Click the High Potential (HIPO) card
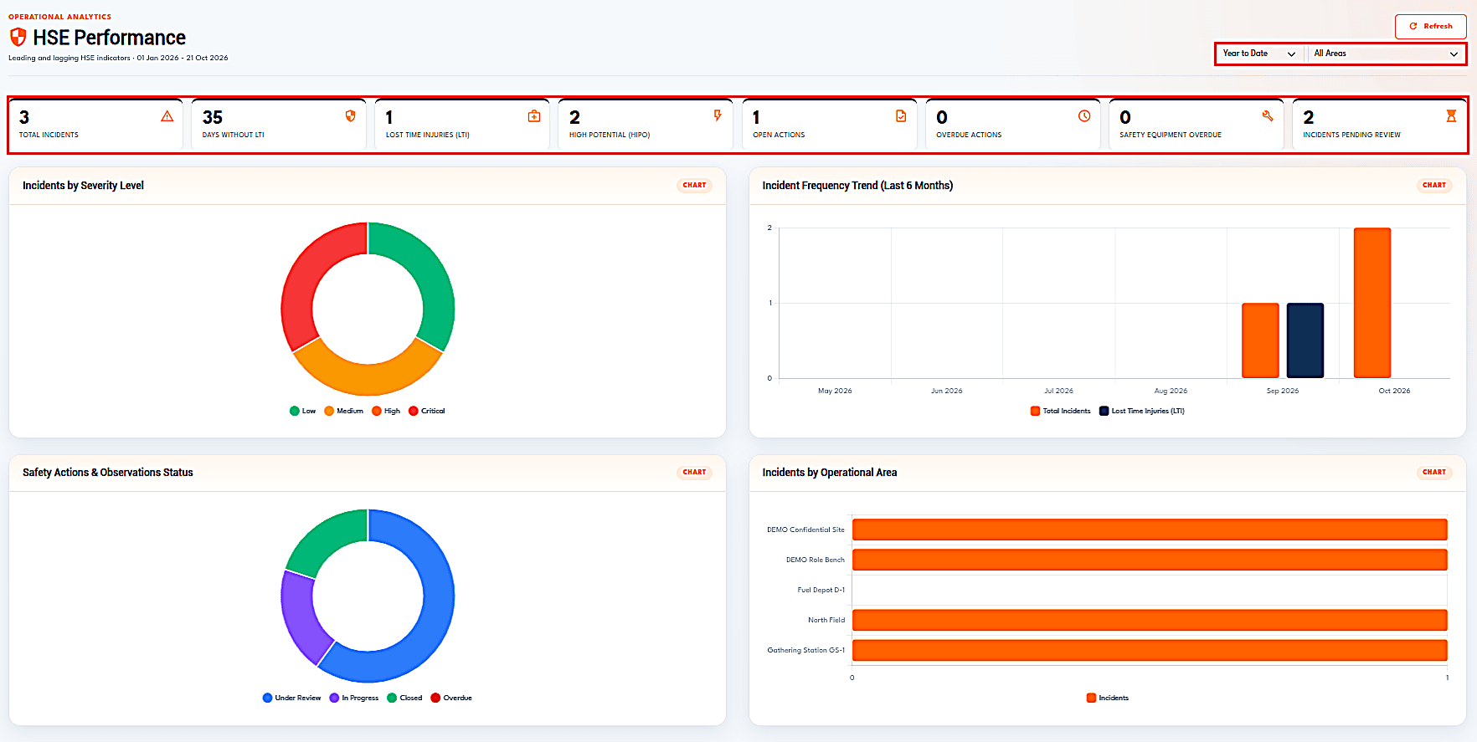1477x742 pixels. tap(646, 125)
